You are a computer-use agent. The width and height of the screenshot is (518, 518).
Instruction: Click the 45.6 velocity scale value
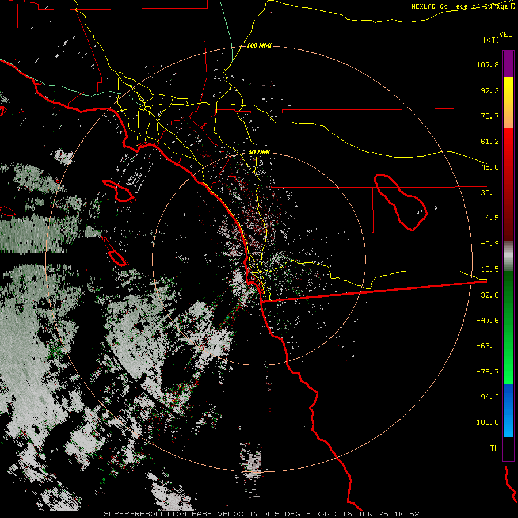click(490, 167)
